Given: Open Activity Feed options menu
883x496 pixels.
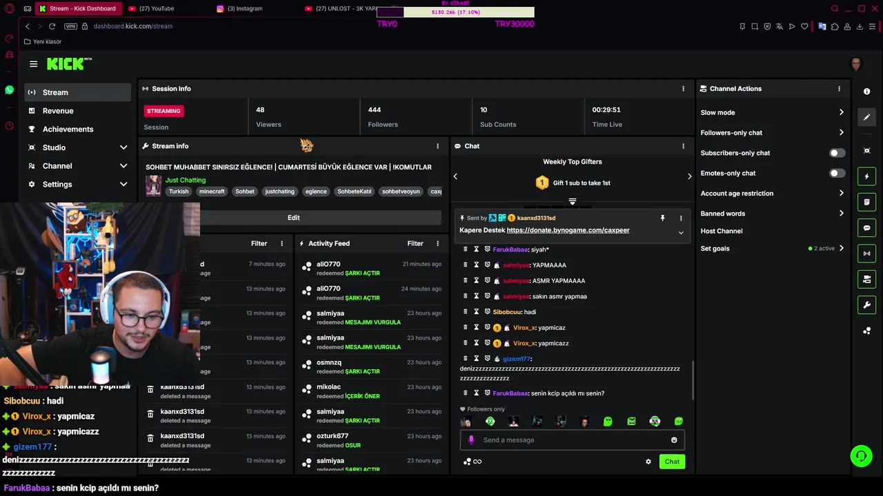Looking at the screenshot, I should (x=437, y=243).
